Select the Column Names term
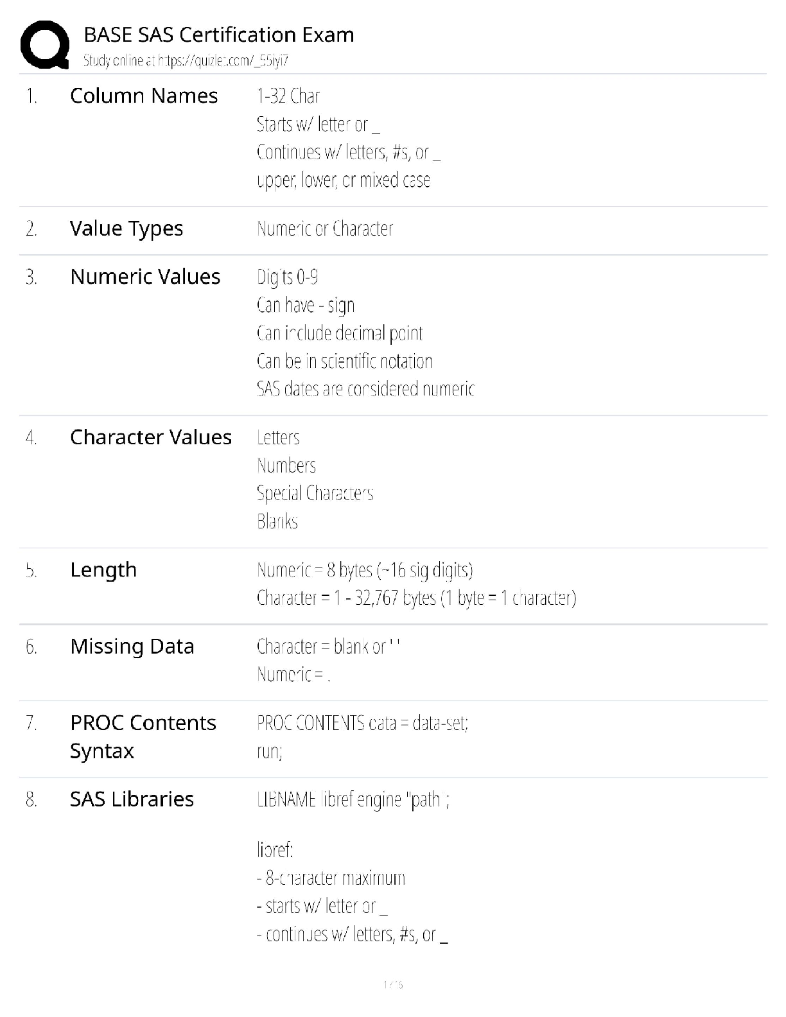The height and width of the screenshot is (1017, 786). click(144, 96)
